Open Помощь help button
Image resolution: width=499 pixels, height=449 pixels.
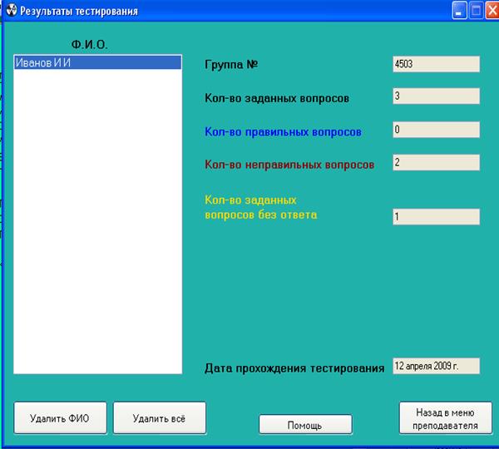(305, 425)
